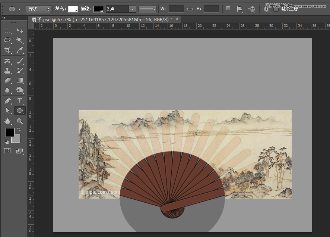Toggle link between width and height
The width and height of the screenshot is (330, 237).
pos(190,9)
